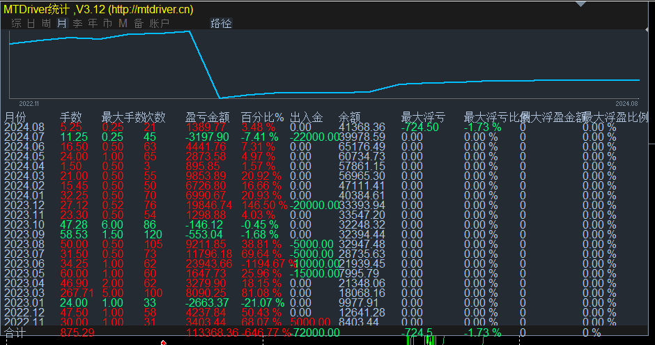Click the 合计 total row label
The width and height of the screenshot is (655, 345).
point(15,333)
